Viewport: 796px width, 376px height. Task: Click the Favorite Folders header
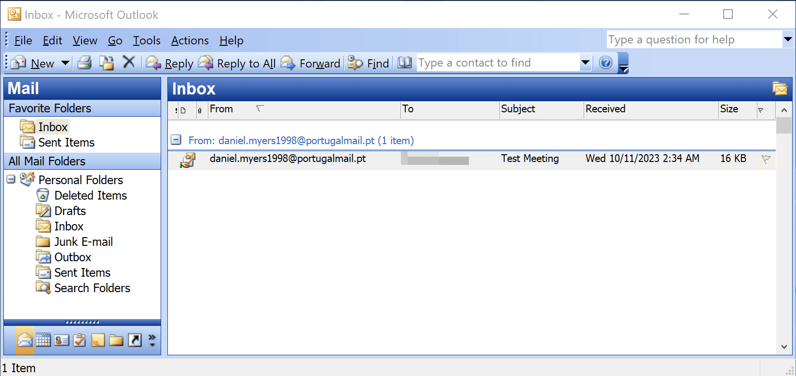click(82, 108)
